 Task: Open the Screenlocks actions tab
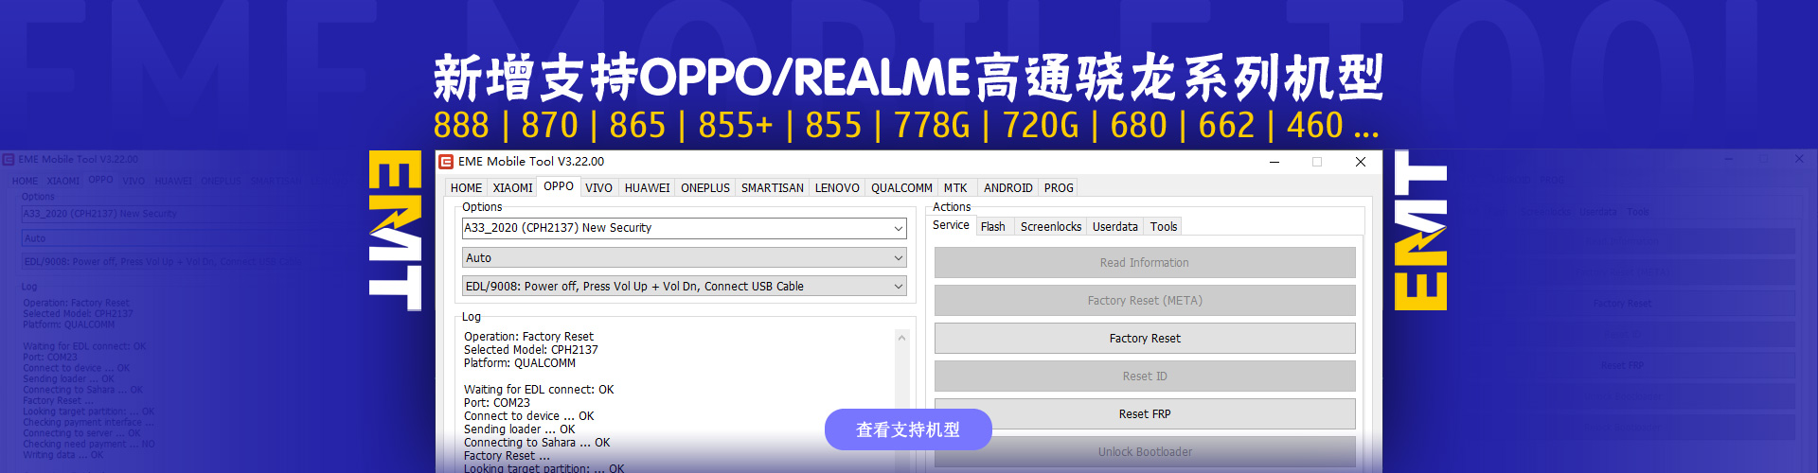[1050, 227]
